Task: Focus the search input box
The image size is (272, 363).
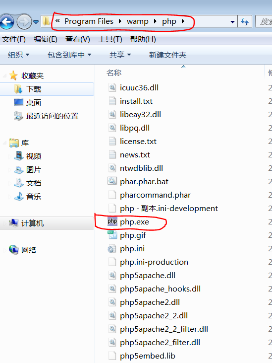Action: (x=264, y=22)
